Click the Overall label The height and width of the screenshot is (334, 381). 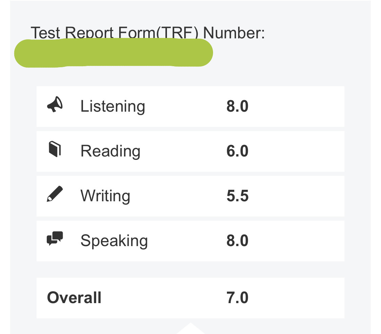(x=74, y=297)
